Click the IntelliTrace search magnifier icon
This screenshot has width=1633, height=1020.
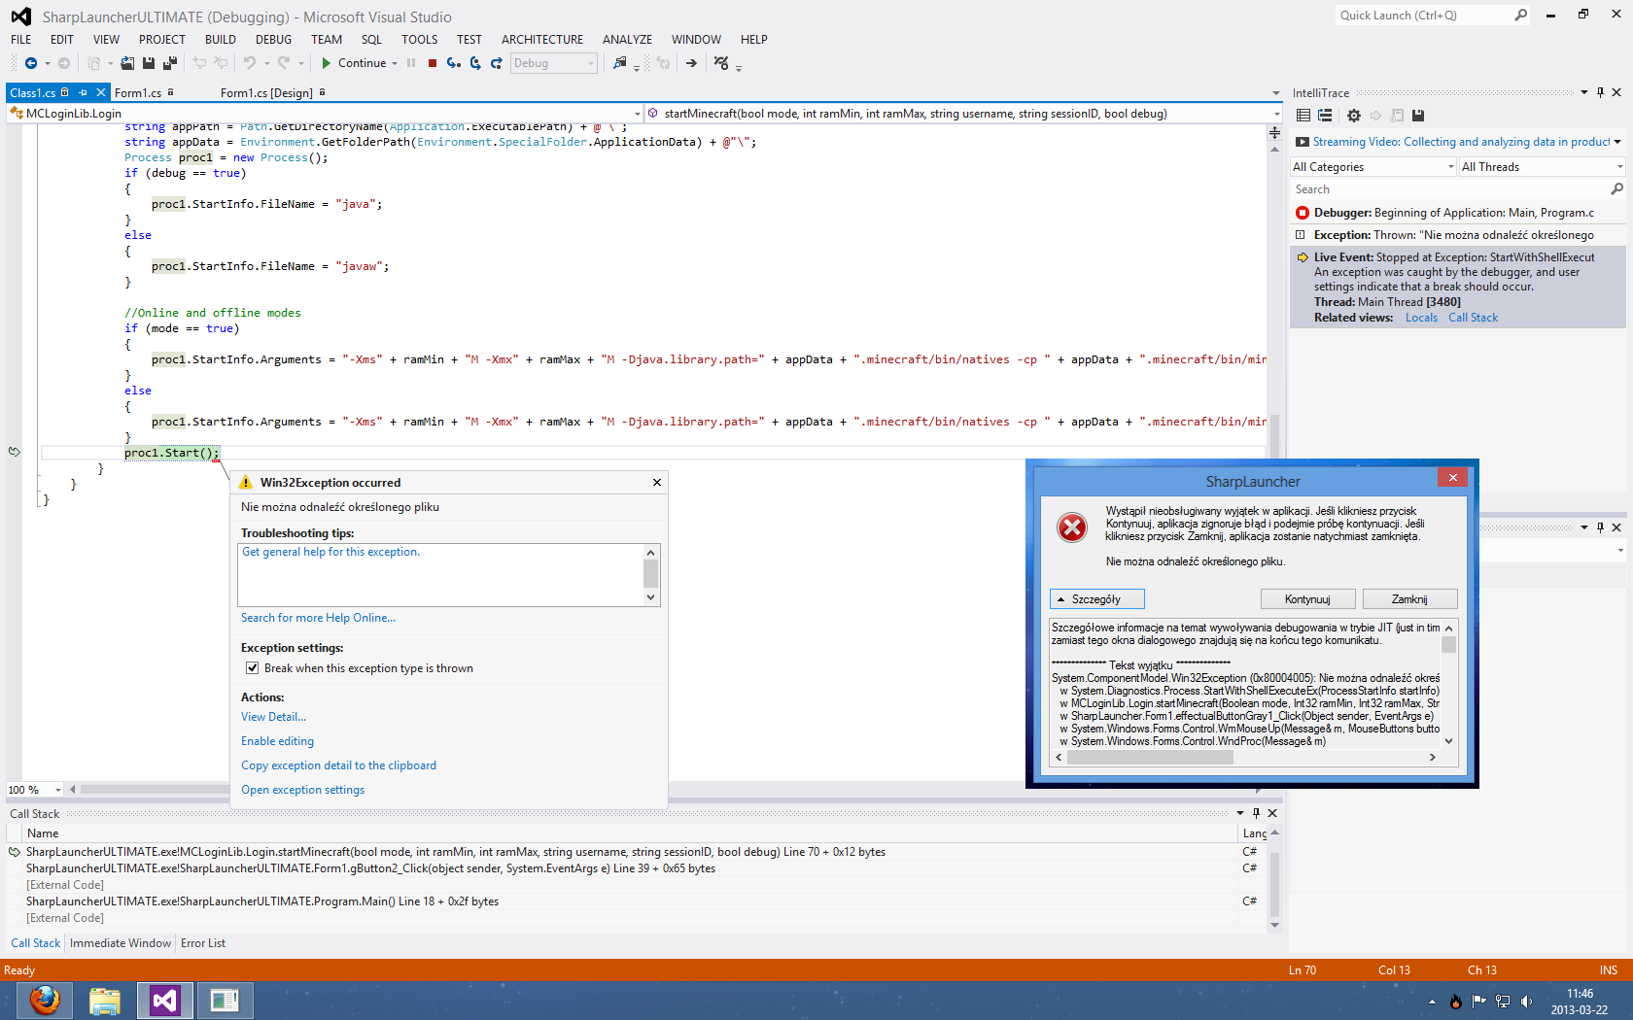1616,189
